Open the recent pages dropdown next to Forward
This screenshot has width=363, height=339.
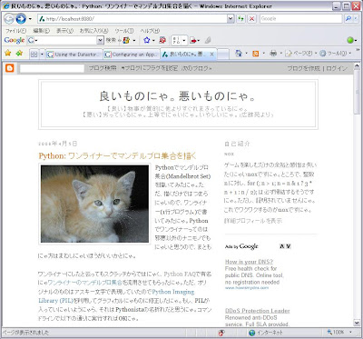click(30, 19)
